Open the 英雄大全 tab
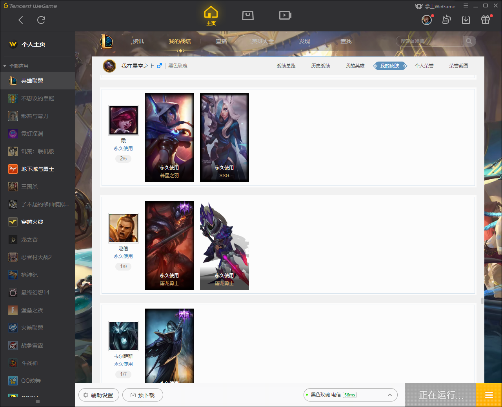 click(263, 41)
